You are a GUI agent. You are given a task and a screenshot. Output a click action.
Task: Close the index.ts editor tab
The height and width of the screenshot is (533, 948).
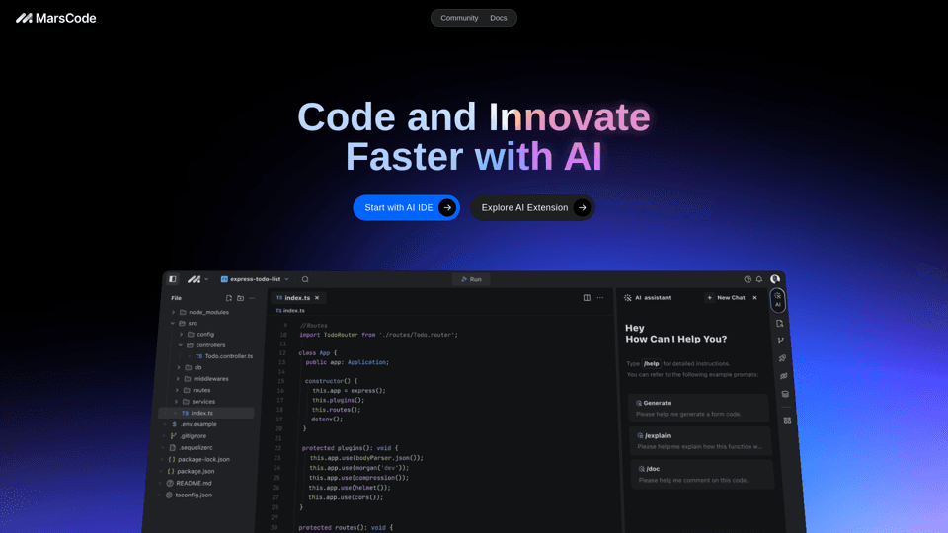pyautogui.click(x=317, y=298)
